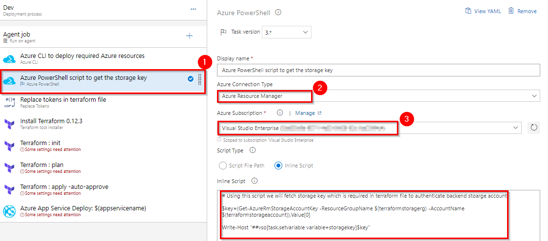The width and height of the screenshot is (548, 241).
Task: Click the blue checkmark on the selected task
Action: pos(191,79)
